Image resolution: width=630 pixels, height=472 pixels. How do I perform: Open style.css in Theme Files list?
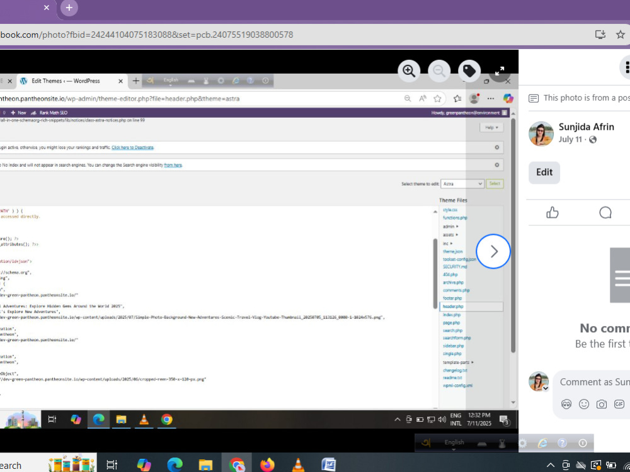[x=450, y=210]
